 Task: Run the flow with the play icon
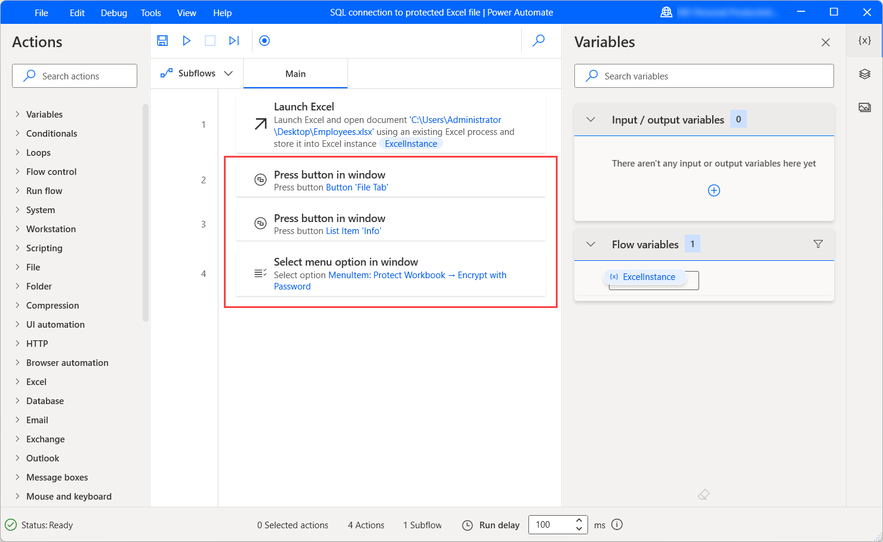pyautogui.click(x=186, y=41)
